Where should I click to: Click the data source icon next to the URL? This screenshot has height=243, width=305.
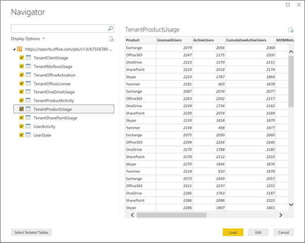[x=20, y=49]
